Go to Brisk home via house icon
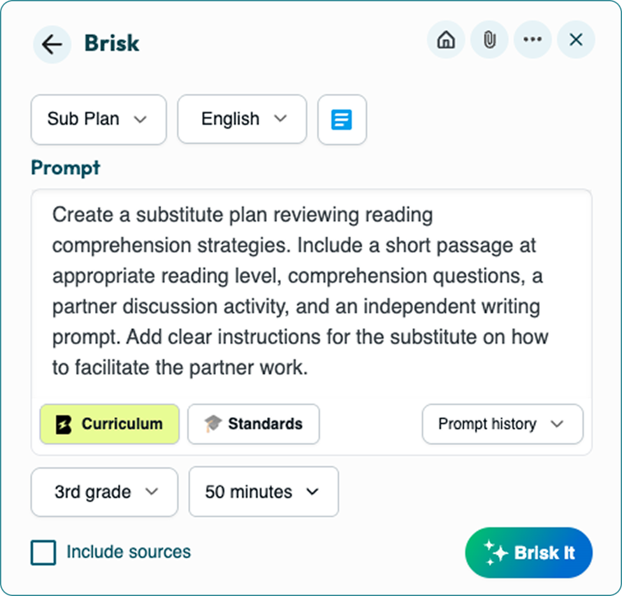622x596 pixels. coord(446,39)
